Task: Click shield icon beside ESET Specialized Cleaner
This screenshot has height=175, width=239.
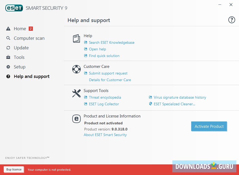Action: pos(151,104)
